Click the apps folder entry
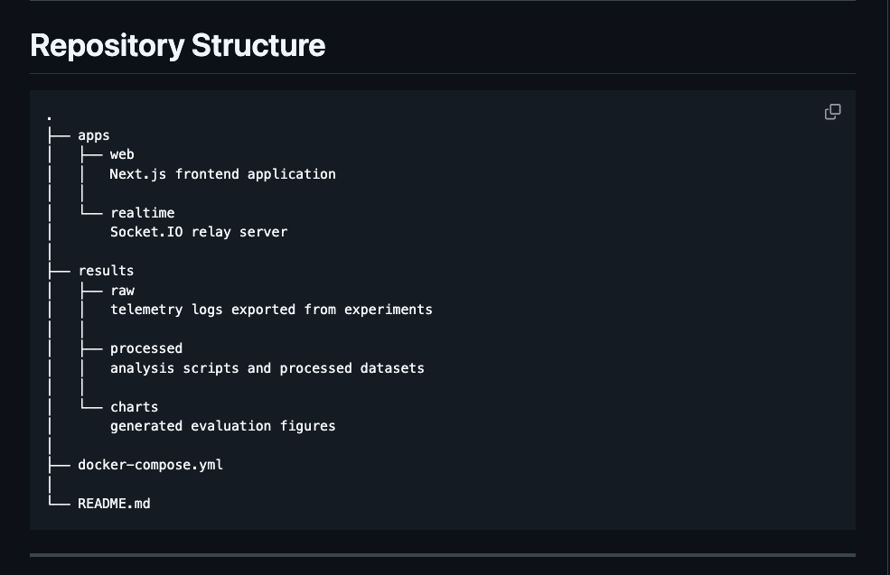Screen dimensions: 890x575 94,135
